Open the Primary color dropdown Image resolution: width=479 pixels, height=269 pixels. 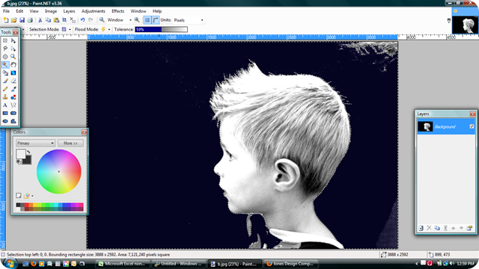point(35,143)
